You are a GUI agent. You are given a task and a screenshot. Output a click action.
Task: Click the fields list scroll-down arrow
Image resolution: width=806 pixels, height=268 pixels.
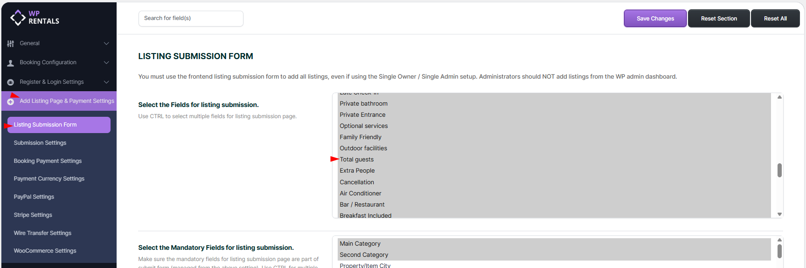point(779,214)
